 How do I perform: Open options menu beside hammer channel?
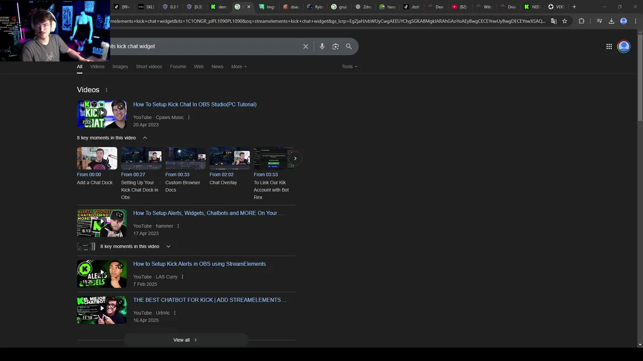click(178, 226)
